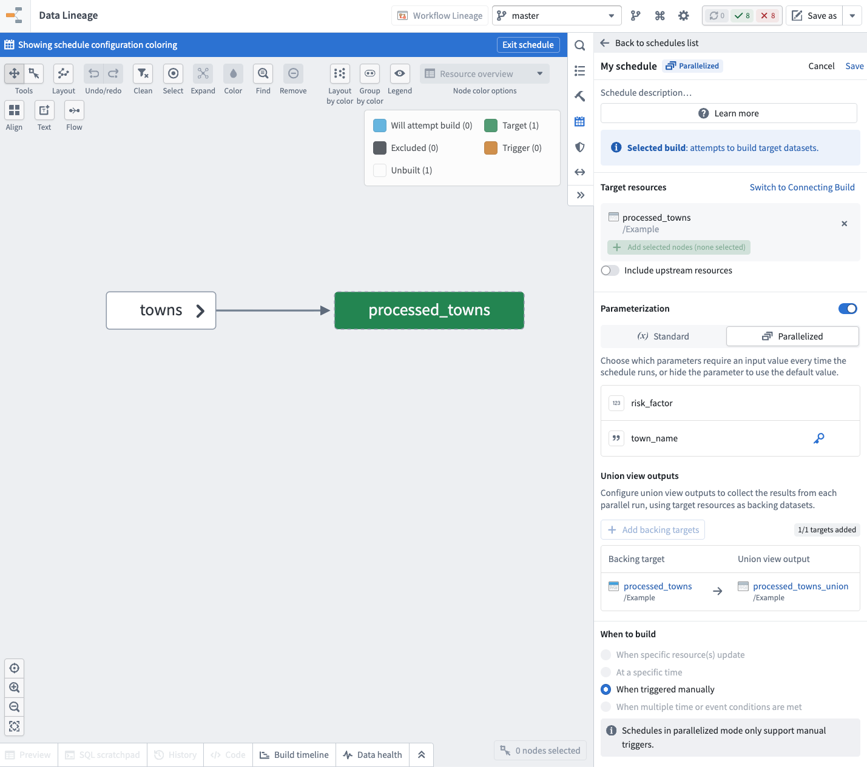The image size is (867, 767).
Task: Click the Learn more button
Action: [729, 113]
